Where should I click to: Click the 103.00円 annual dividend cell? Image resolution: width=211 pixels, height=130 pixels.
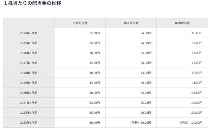[x=196, y=93]
